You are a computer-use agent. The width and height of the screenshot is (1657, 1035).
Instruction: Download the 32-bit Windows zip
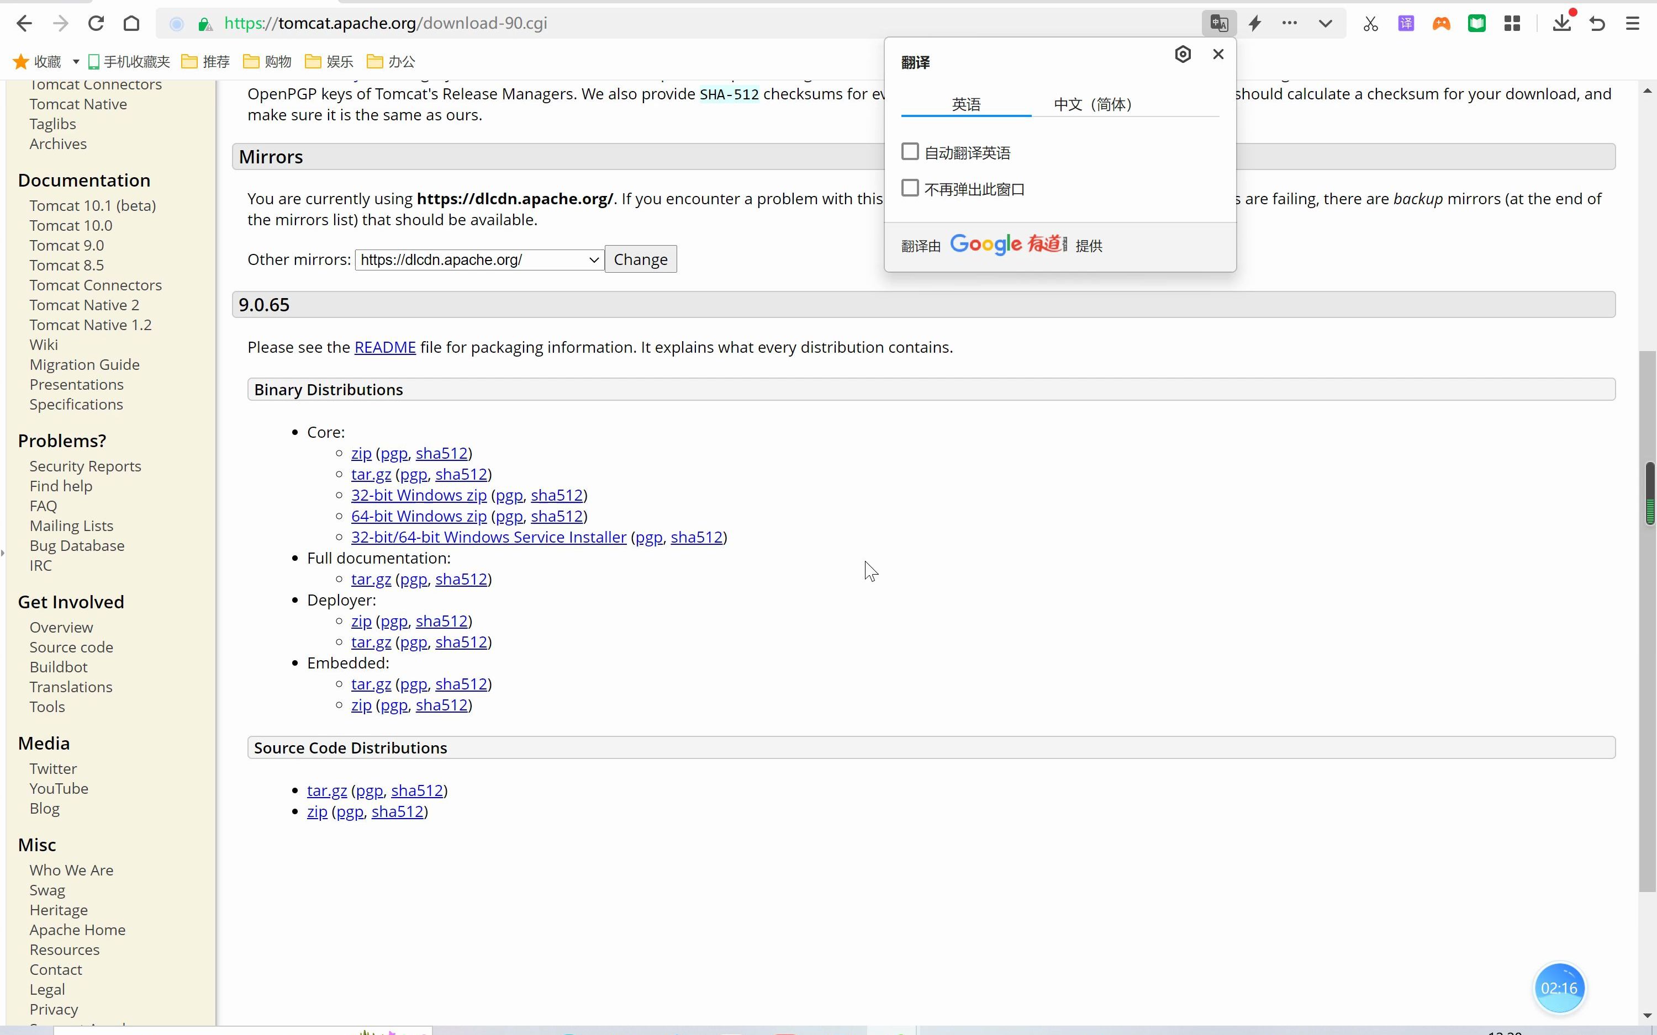pyautogui.click(x=419, y=495)
